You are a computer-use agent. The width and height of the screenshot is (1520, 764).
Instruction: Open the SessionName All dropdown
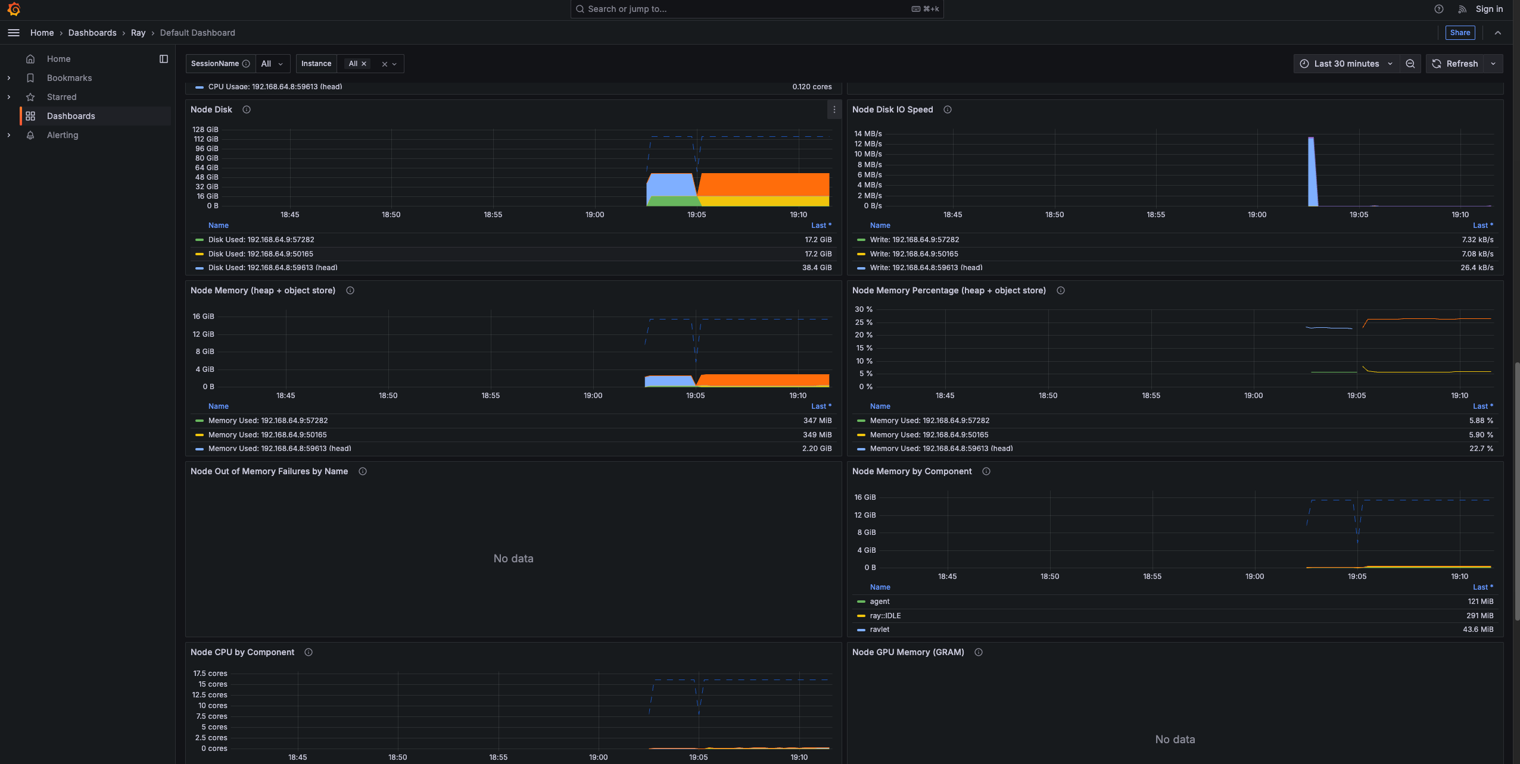tap(272, 64)
